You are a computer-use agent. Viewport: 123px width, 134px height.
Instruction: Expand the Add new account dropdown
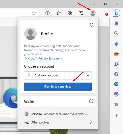58,75
